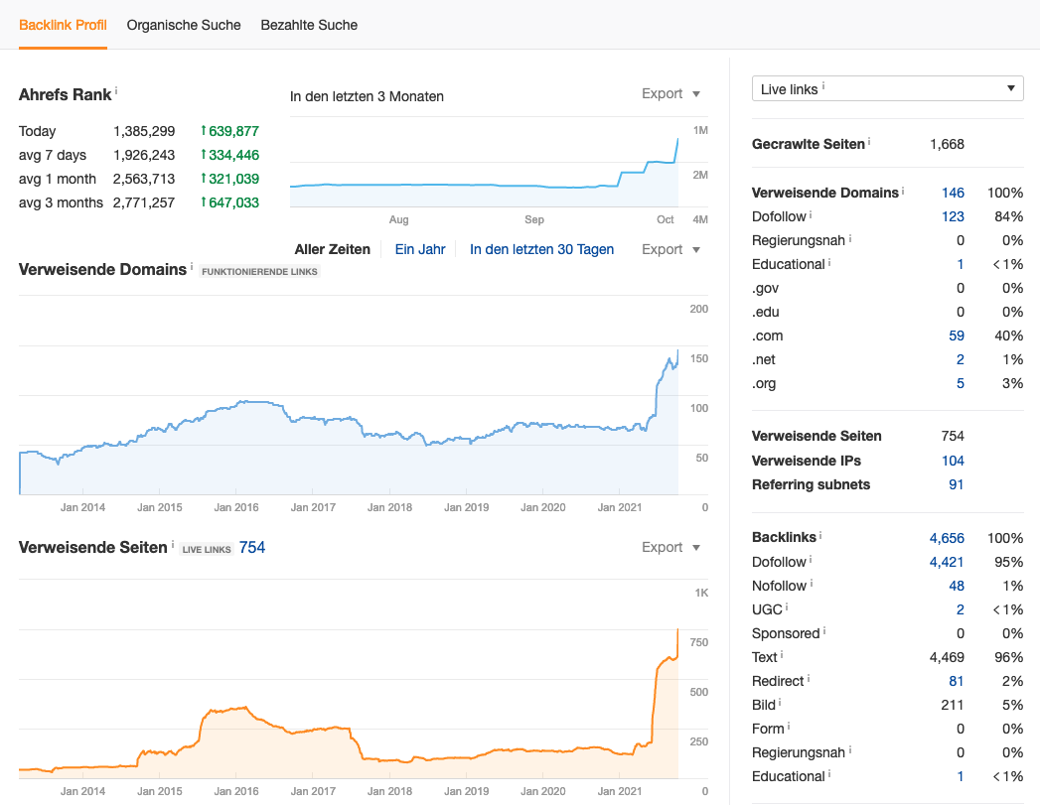This screenshot has width=1040, height=805.
Task: Click info icon next to Ahrefs Rank
Action: pos(116,90)
